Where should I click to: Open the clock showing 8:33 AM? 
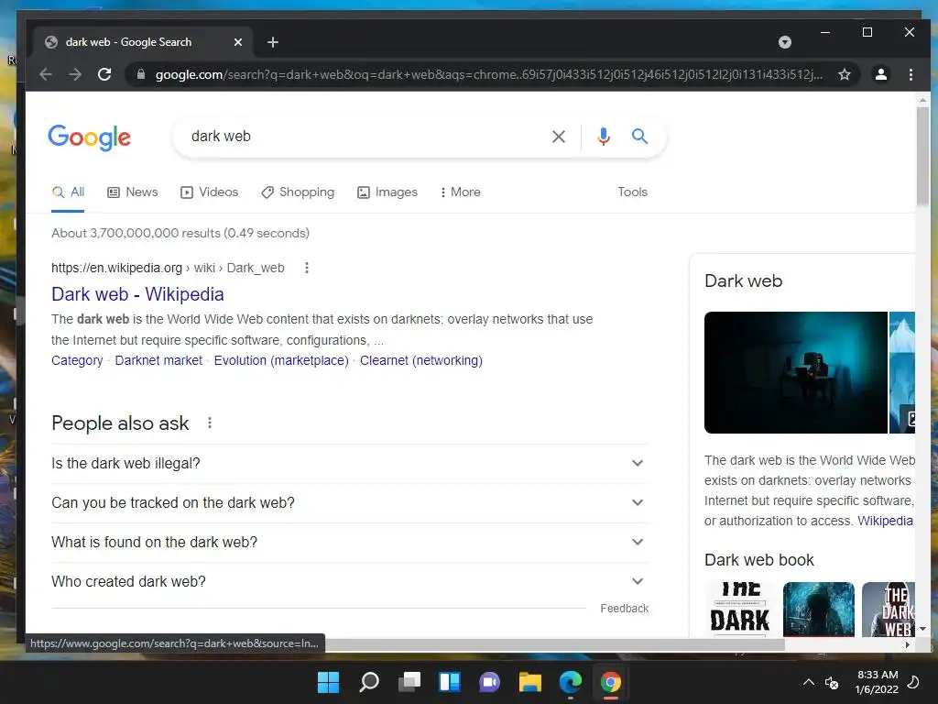[877, 682]
